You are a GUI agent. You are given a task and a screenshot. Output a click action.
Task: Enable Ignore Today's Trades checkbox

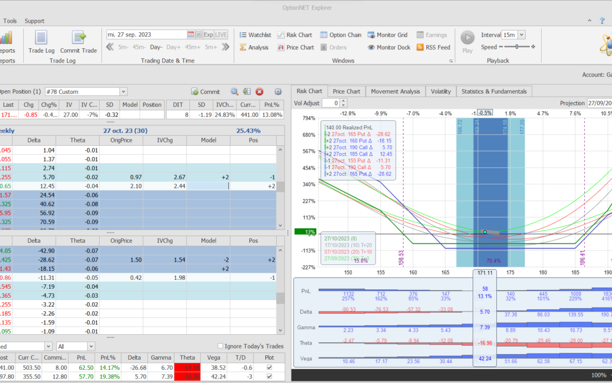[221, 346]
